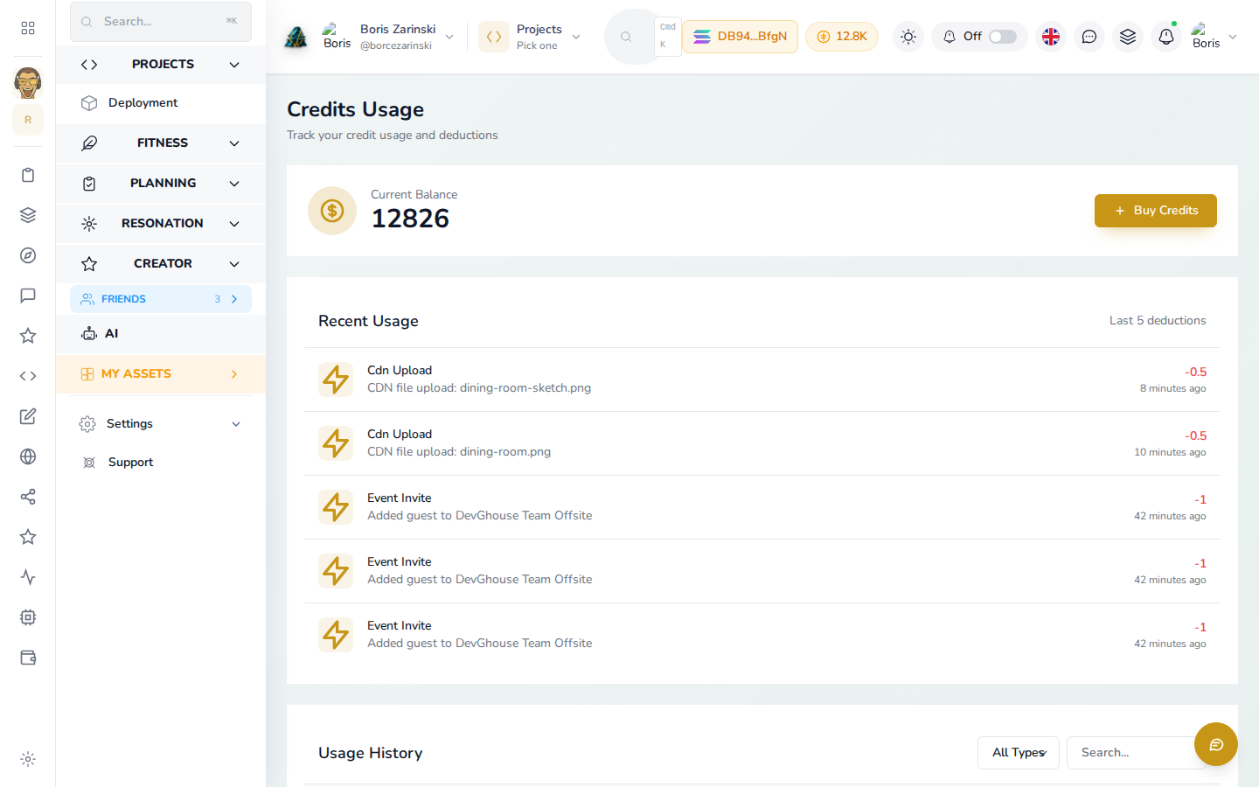Click the Buy Credits button

pyautogui.click(x=1155, y=211)
